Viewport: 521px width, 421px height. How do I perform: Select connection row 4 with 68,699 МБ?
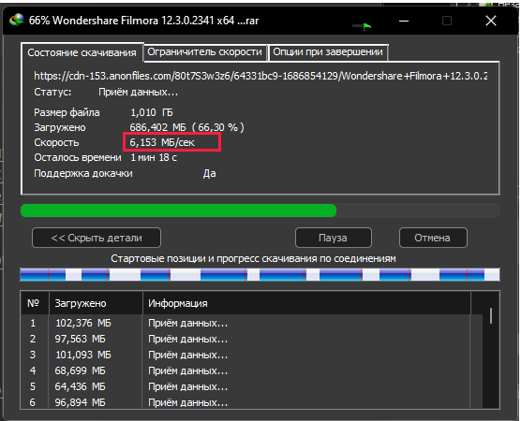click(246, 370)
